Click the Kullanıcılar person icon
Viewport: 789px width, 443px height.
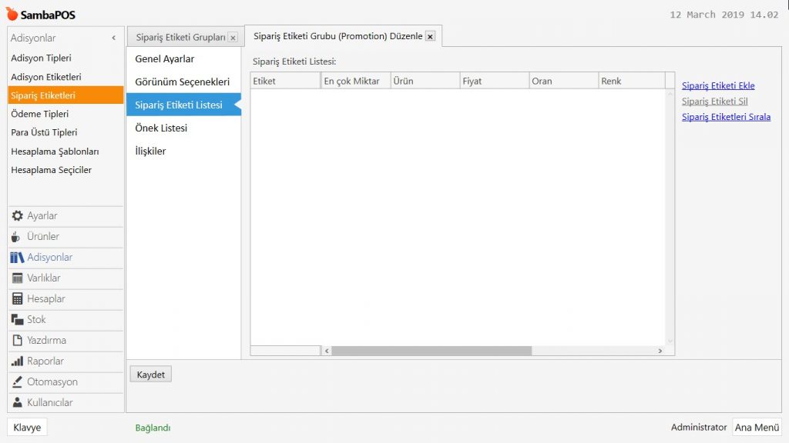coord(18,403)
